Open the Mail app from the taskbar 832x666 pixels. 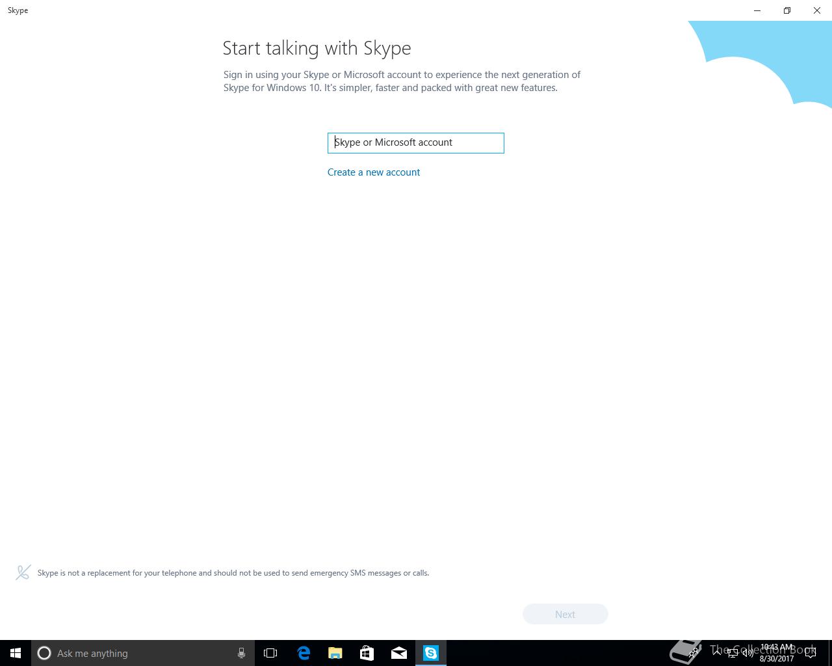(399, 653)
